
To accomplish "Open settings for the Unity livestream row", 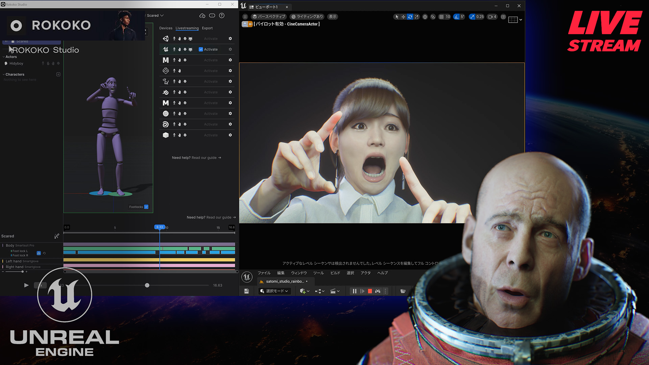I will click(230, 39).
